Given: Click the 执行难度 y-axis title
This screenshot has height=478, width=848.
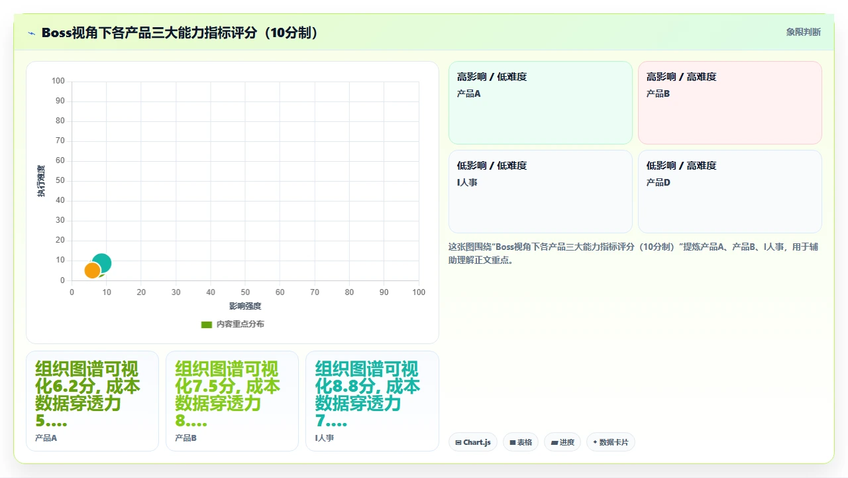Looking at the screenshot, I should (41, 181).
